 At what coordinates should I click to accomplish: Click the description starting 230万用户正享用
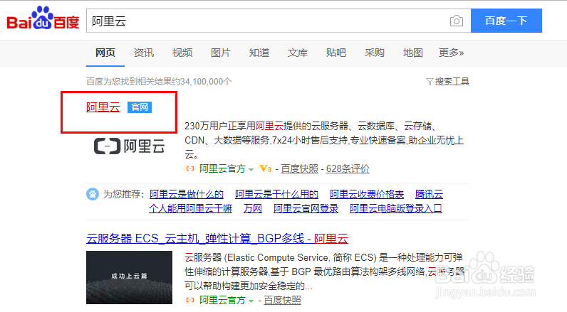point(323,140)
